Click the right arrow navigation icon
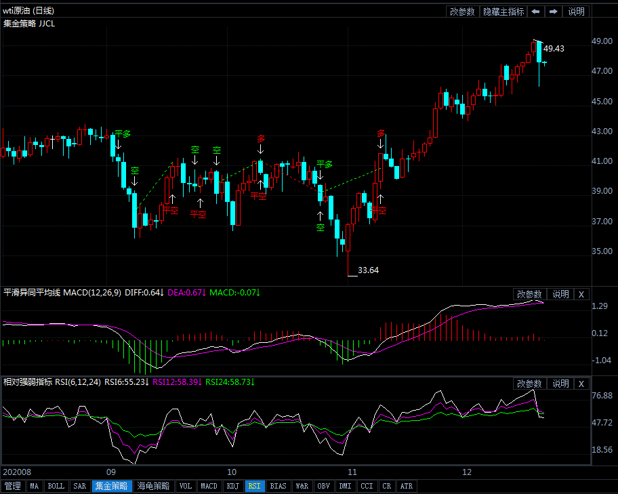Screen dimensions: 618x494 (x=553, y=12)
